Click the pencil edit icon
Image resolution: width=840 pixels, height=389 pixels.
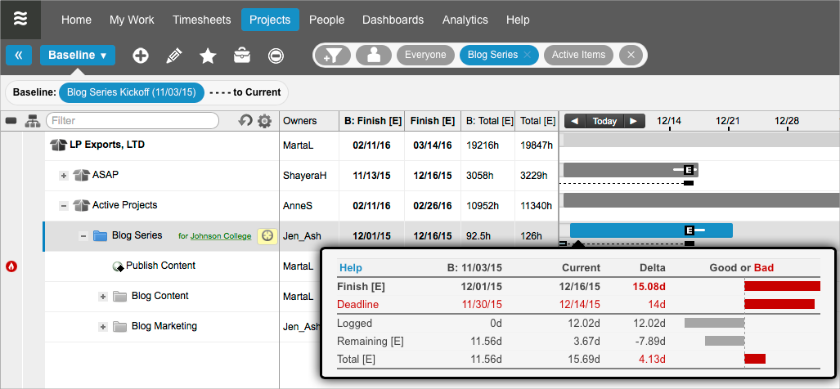[173, 56]
